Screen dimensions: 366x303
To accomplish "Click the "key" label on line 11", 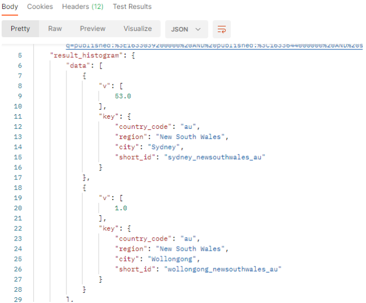I will (x=109, y=116).
